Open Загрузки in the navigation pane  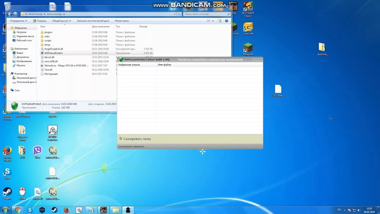pyautogui.click(x=21, y=32)
